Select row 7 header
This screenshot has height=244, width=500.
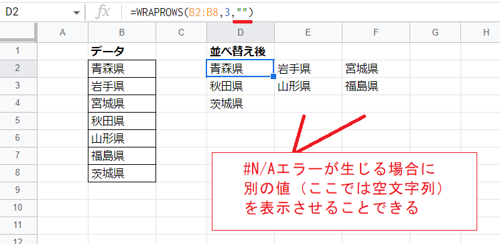[19, 156]
